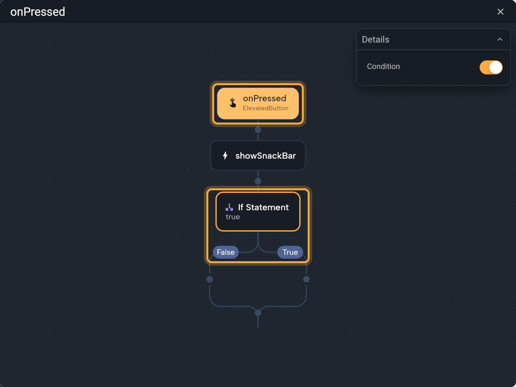Select the True branch label

click(x=290, y=252)
